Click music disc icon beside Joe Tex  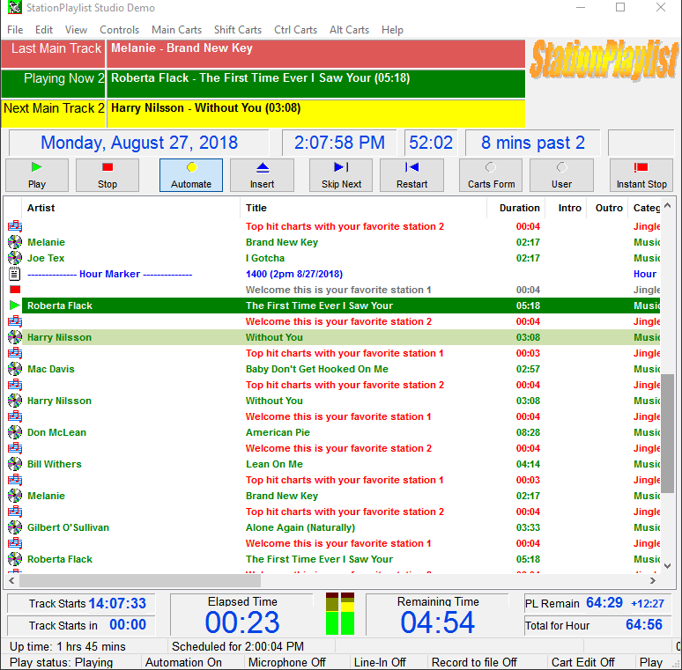tap(15, 258)
